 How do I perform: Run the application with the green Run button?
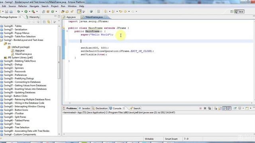(26, 12)
